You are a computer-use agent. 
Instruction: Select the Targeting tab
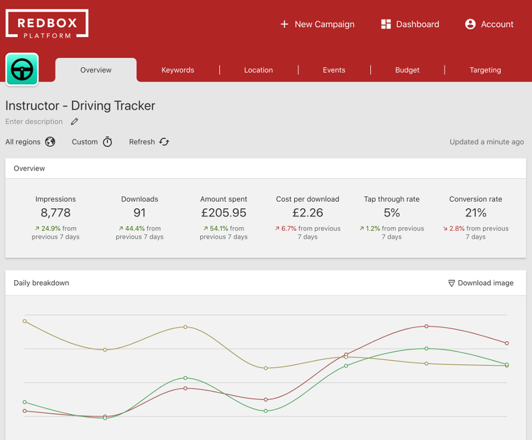485,70
